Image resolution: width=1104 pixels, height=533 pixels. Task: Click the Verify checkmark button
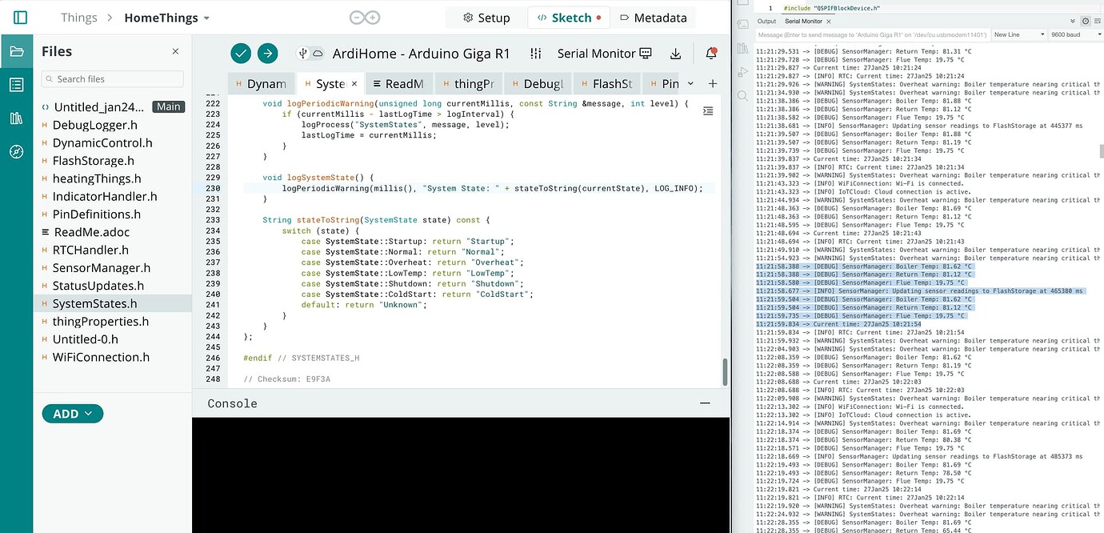point(241,53)
